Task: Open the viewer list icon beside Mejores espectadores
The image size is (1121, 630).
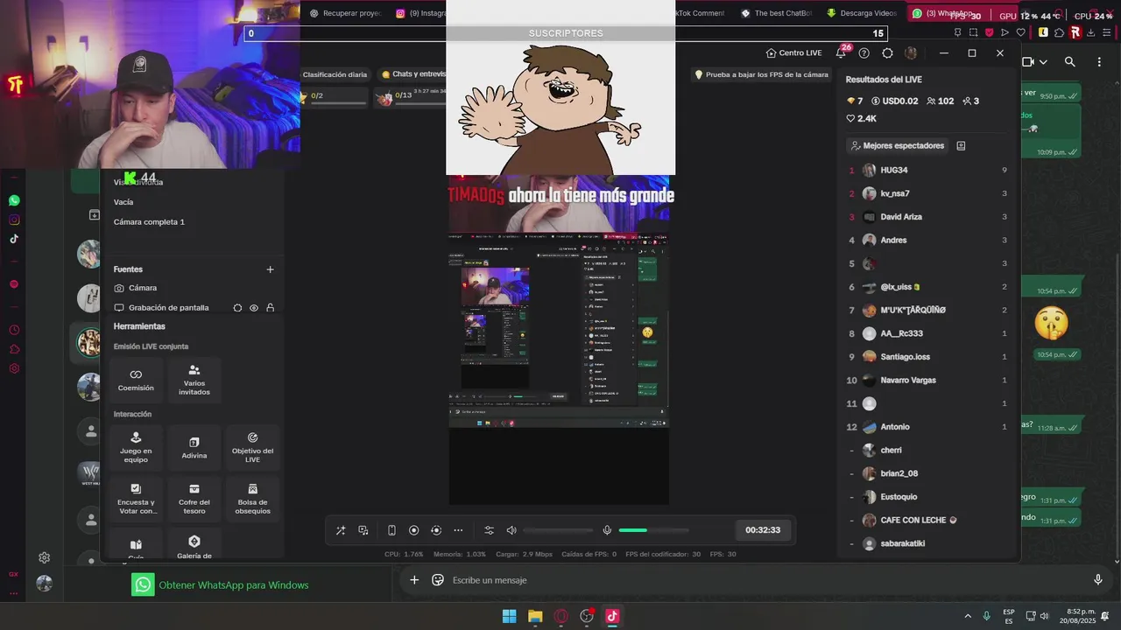Action: point(961,145)
